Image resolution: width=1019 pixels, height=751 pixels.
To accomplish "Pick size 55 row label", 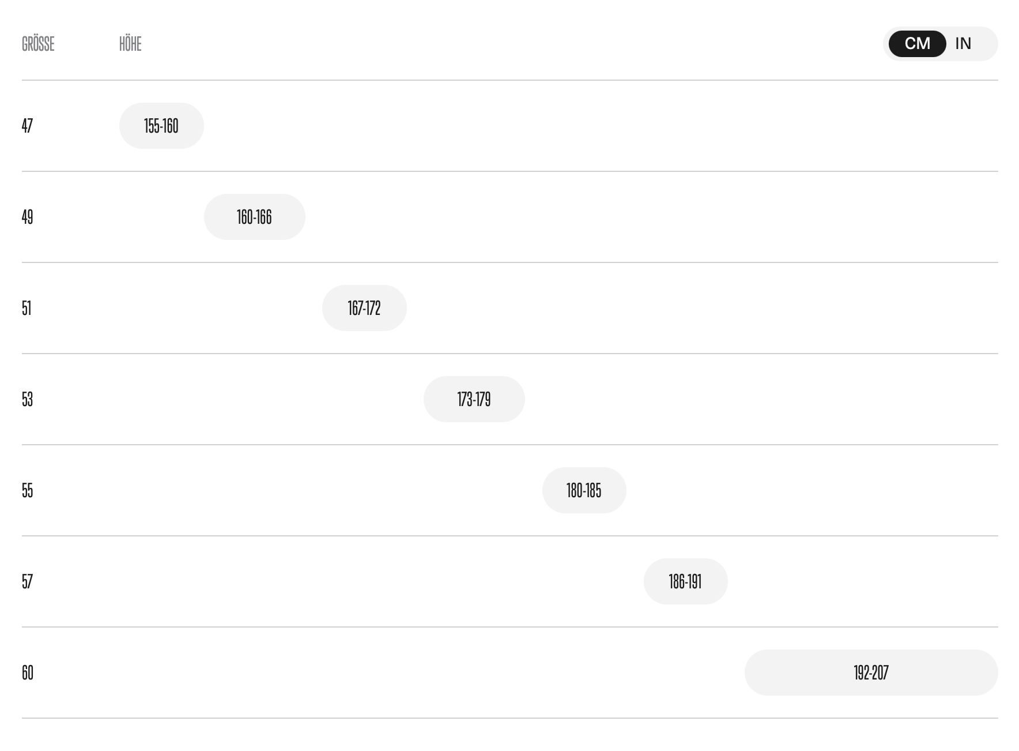I will coord(27,490).
